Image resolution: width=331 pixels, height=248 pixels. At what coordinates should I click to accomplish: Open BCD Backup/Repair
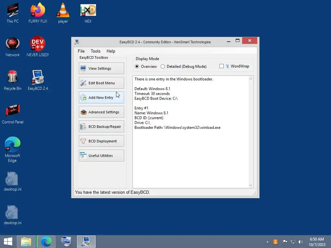pyautogui.click(x=101, y=127)
